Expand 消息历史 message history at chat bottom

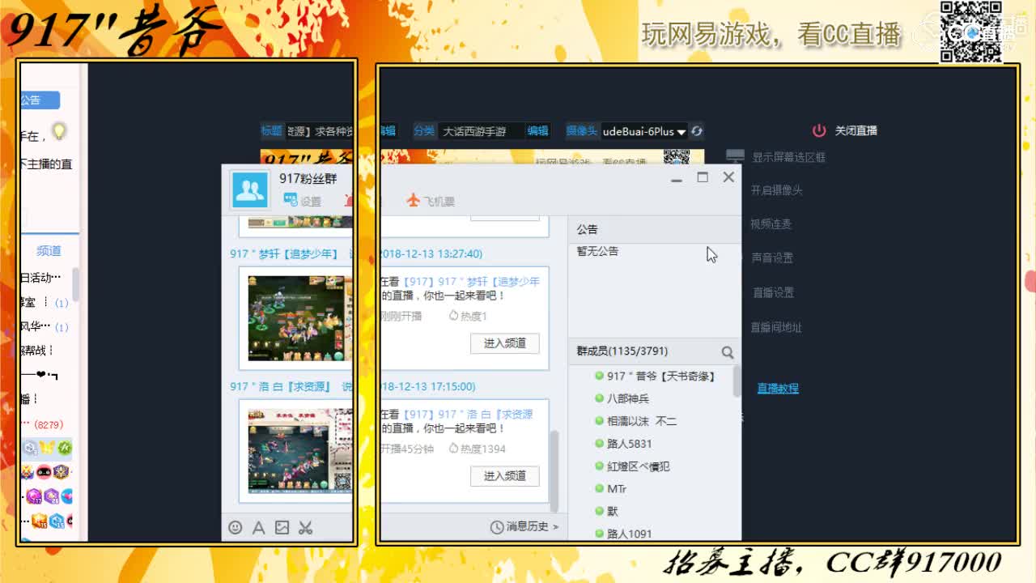click(x=525, y=526)
